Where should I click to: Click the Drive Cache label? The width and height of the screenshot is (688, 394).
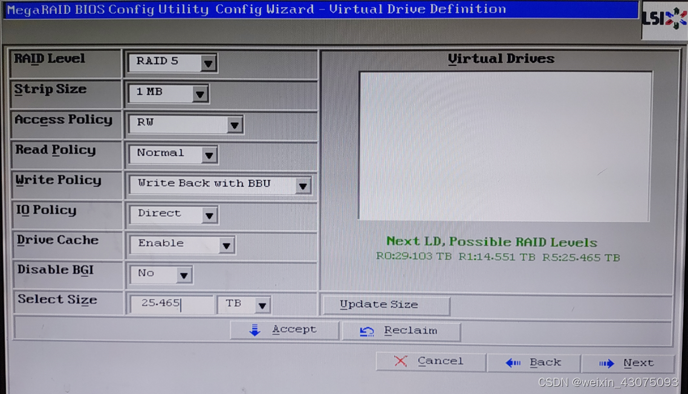[x=58, y=240]
